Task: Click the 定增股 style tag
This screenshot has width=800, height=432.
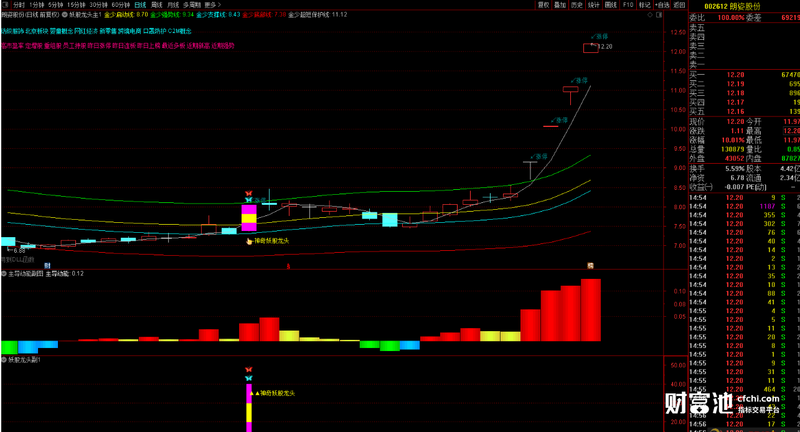Action: 34,45
